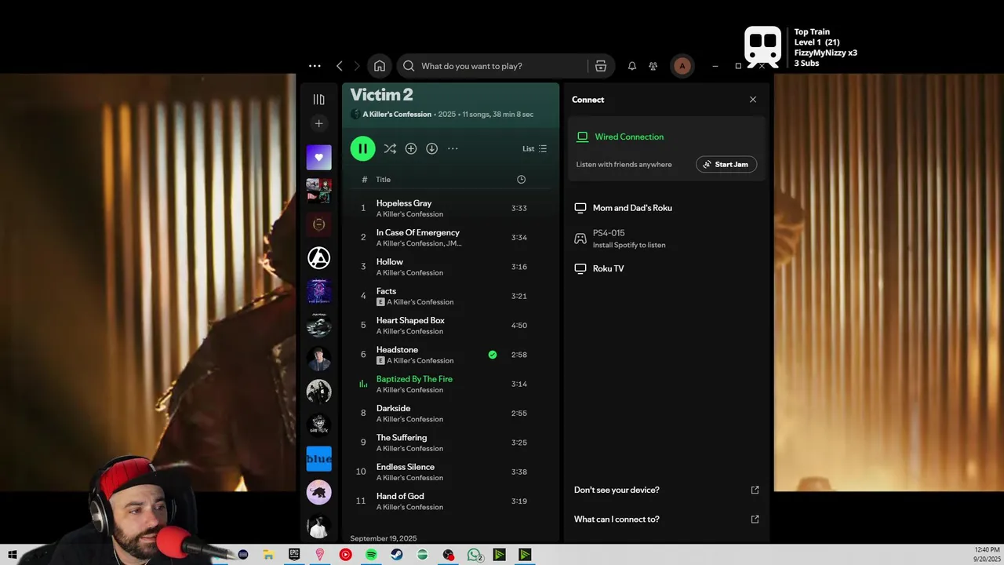Screen dimensions: 1004x565
Task: Download the Victim 2 album
Action: coord(431,148)
